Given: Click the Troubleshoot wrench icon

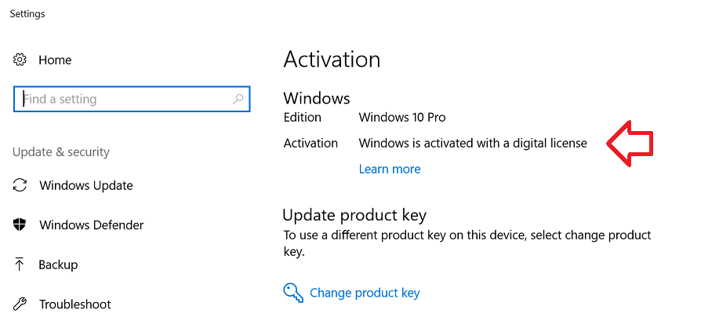Looking at the screenshot, I should tap(20, 304).
